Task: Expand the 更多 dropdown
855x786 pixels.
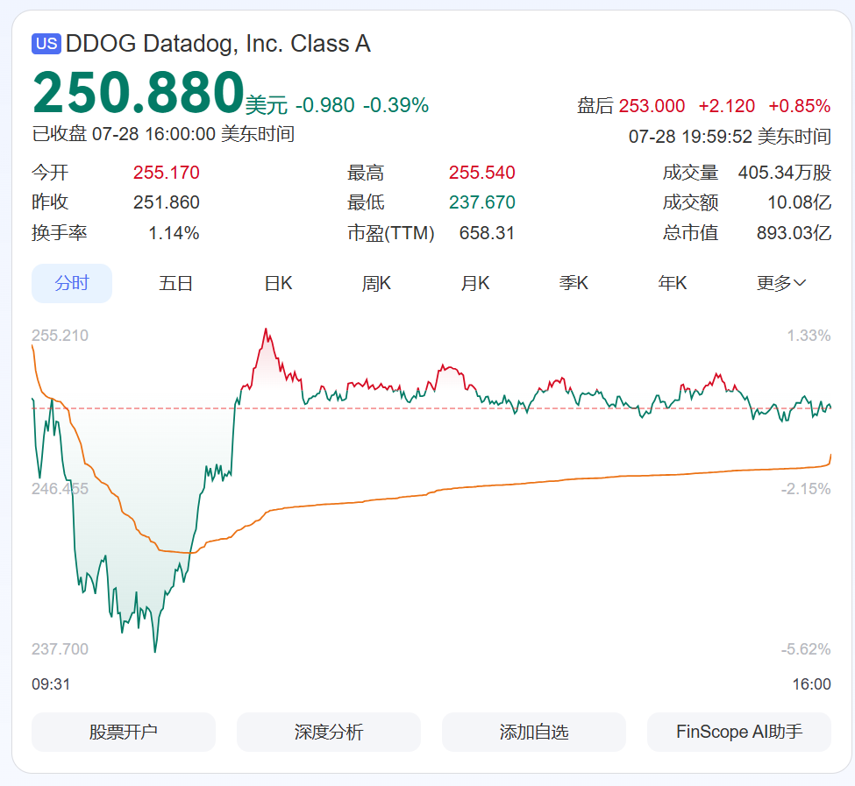Action: pos(780,283)
